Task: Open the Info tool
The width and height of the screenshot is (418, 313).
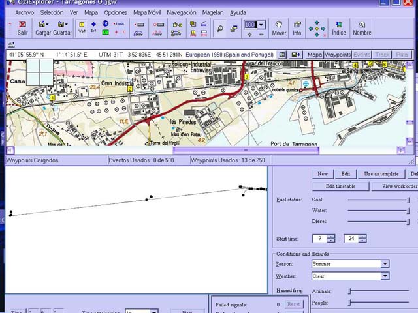Action: [x=297, y=27]
